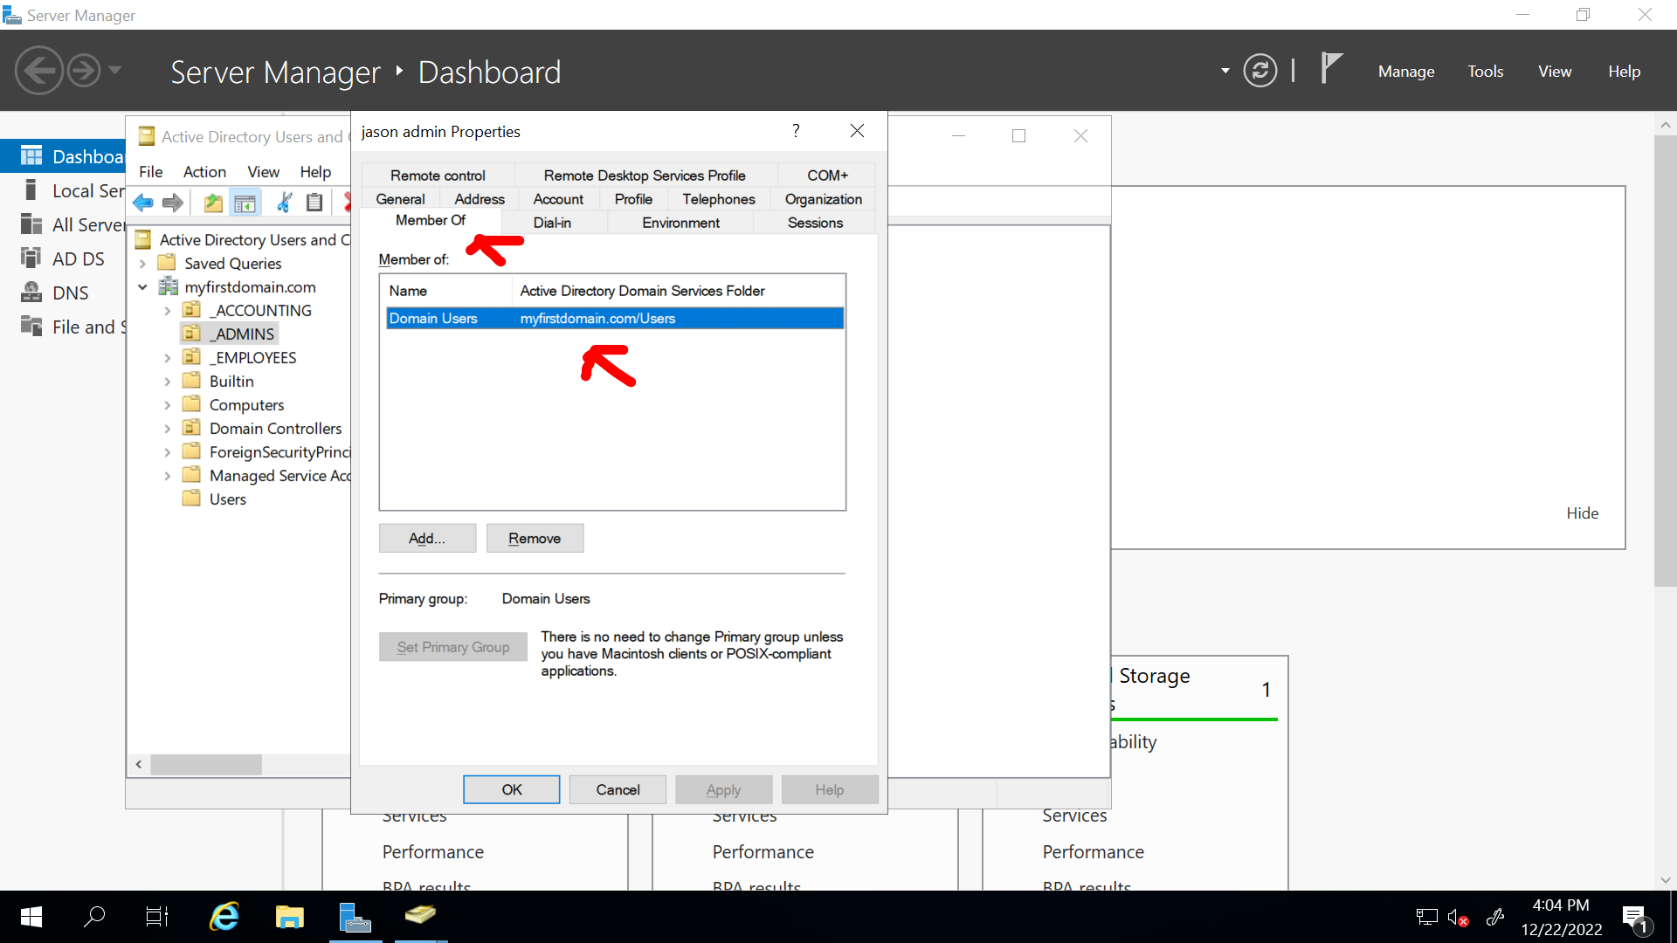The height and width of the screenshot is (943, 1677).
Task: Click the Organization tab in Properties
Action: (x=823, y=198)
